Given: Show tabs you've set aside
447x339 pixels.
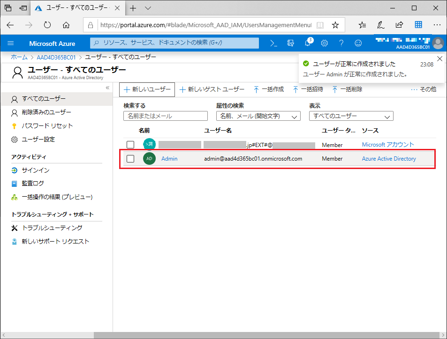Looking at the screenshot, I should 8,8.
